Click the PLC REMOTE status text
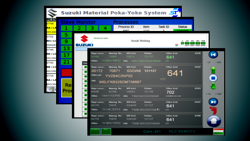The width and height of the screenshot is (250, 141). point(182,132)
